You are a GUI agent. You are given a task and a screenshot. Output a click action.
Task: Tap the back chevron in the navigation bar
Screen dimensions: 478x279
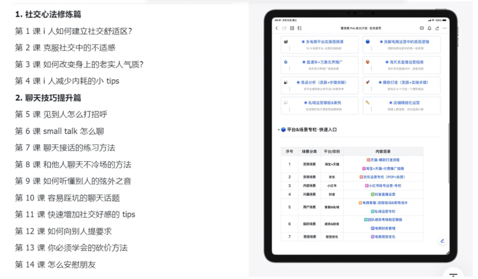tap(276, 28)
